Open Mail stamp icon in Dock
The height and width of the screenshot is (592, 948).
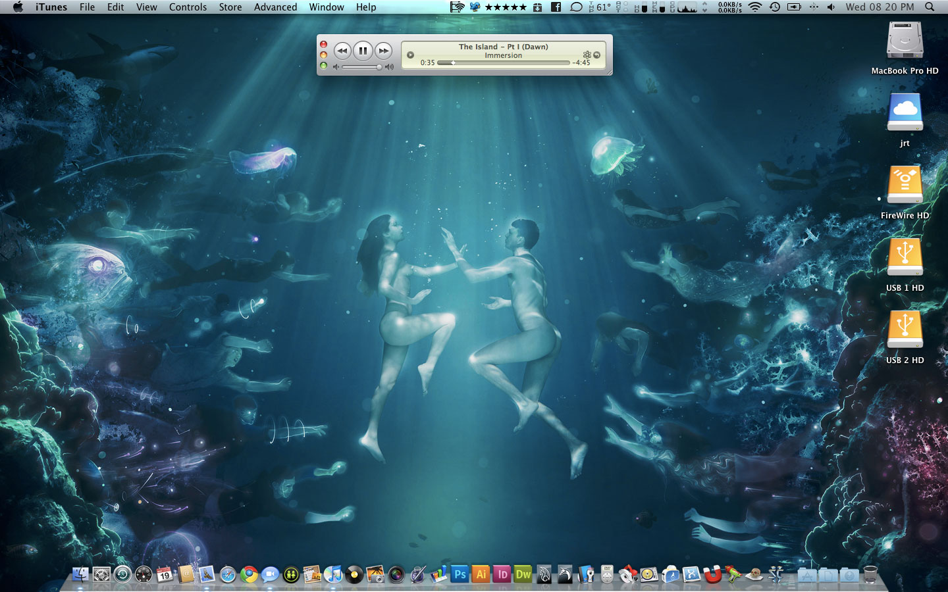207,574
